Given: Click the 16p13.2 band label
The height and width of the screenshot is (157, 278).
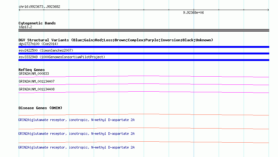Looking at the screenshot, I should pos(25,27).
